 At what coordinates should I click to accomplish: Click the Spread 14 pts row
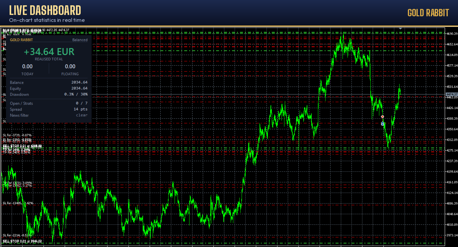(x=49, y=109)
